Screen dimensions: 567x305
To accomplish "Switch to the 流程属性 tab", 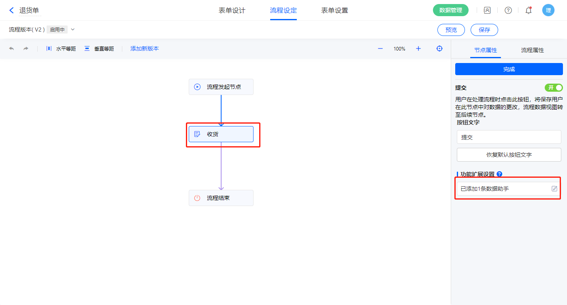I will tap(532, 50).
